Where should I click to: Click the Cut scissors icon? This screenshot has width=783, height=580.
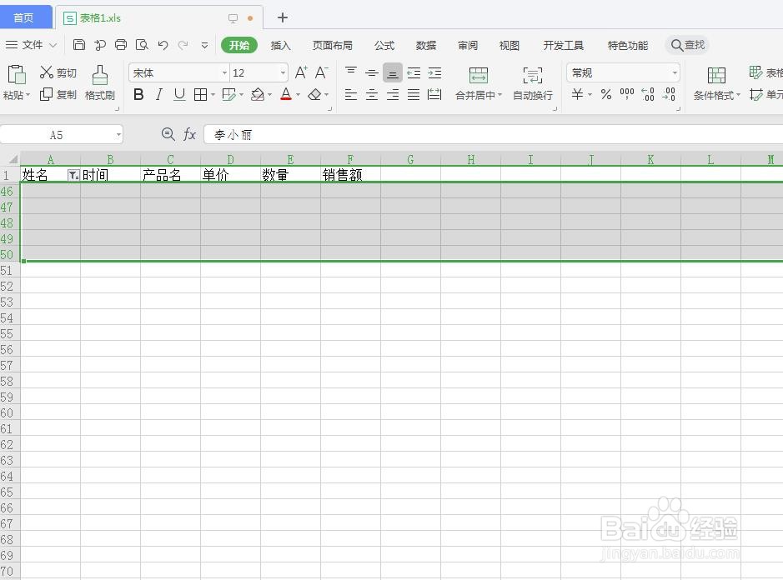click(47, 72)
